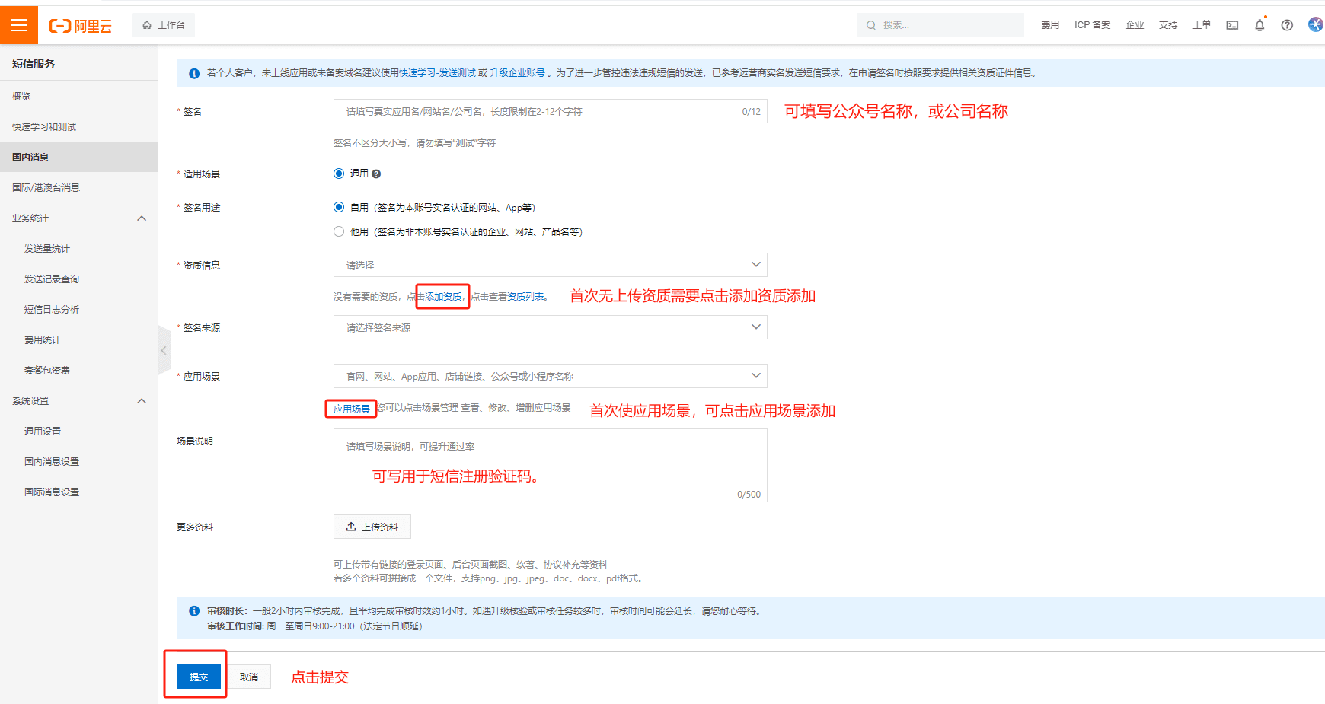Screen dimensions: 1325x704
Task: Open 费用 in the top bar
Action: click(x=1050, y=25)
